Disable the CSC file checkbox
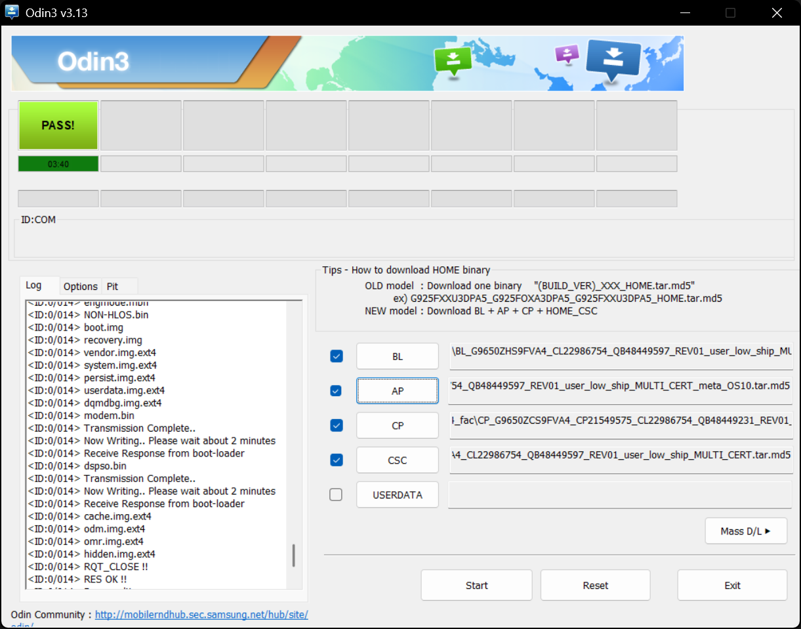Image resolution: width=801 pixels, height=629 pixels. [x=336, y=460]
